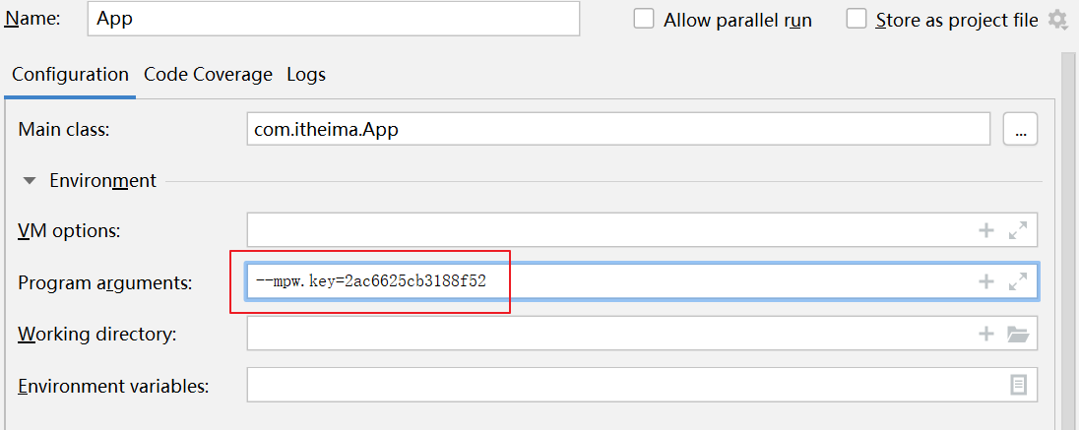The image size is (1079, 430).
Task: Click the gear icon beside Store as project file
Action: [1058, 20]
